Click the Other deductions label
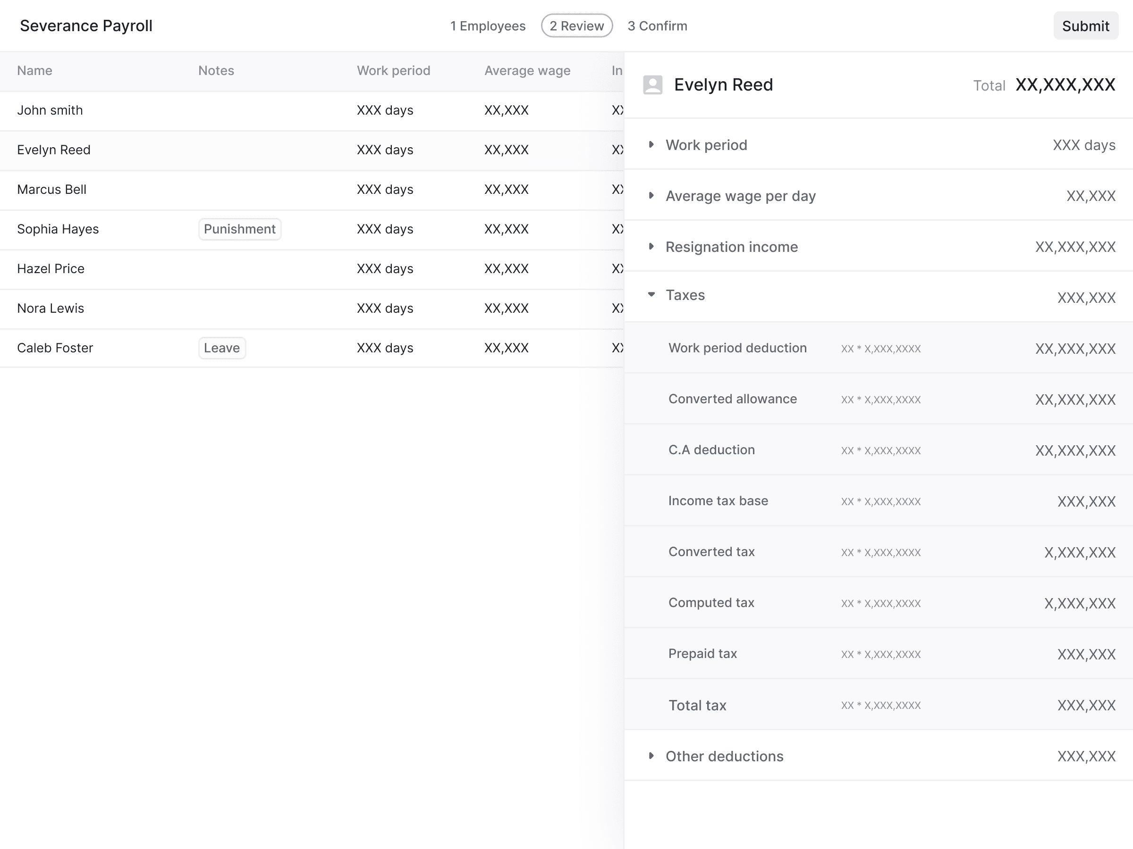Screen dimensions: 1133x849 tap(724, 756)
